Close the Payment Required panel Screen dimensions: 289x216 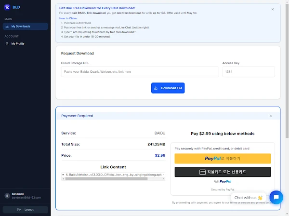coord(271,116)
